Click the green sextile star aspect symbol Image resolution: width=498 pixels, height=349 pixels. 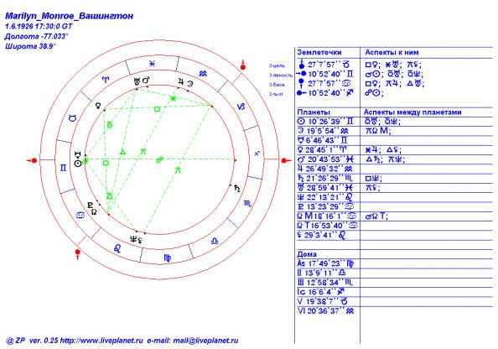[x=173, y=98]
